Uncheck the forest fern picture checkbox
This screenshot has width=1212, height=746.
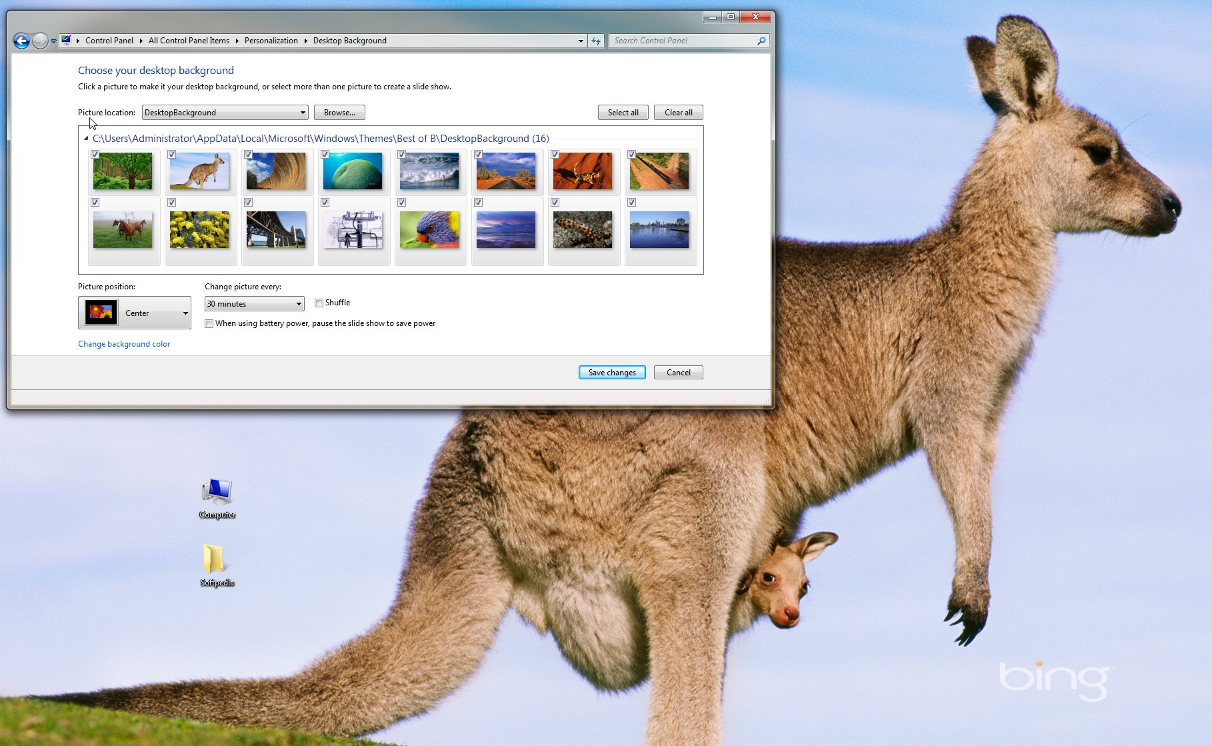[x=95, y=155]
